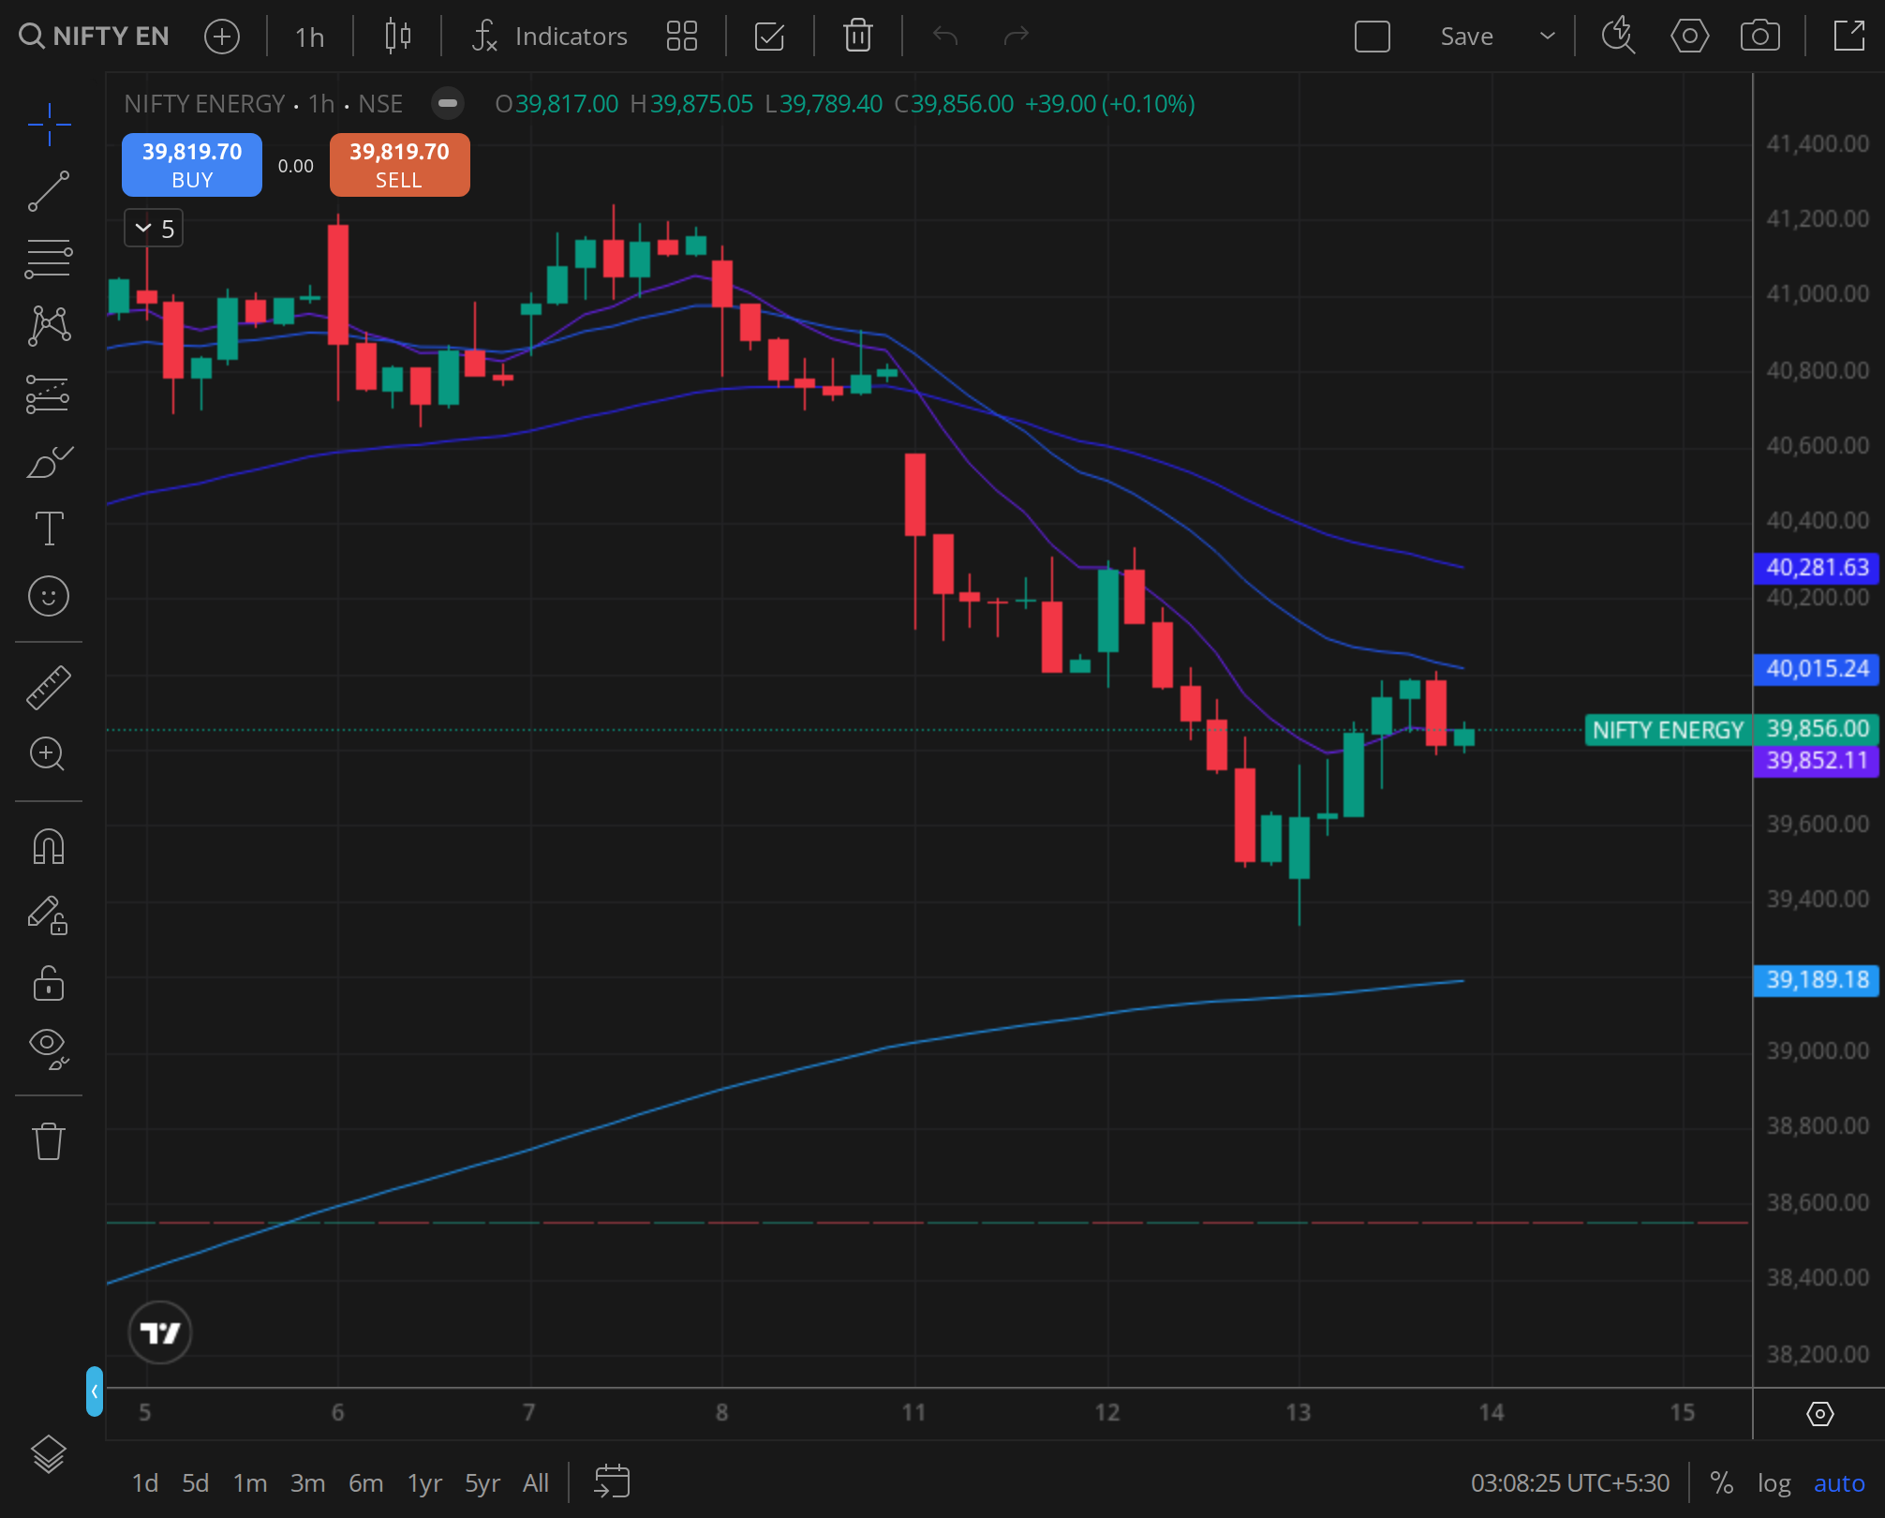1885x1518 pixels.
Task: Take chart snapshot camera icon
Action: [1760, 37]
